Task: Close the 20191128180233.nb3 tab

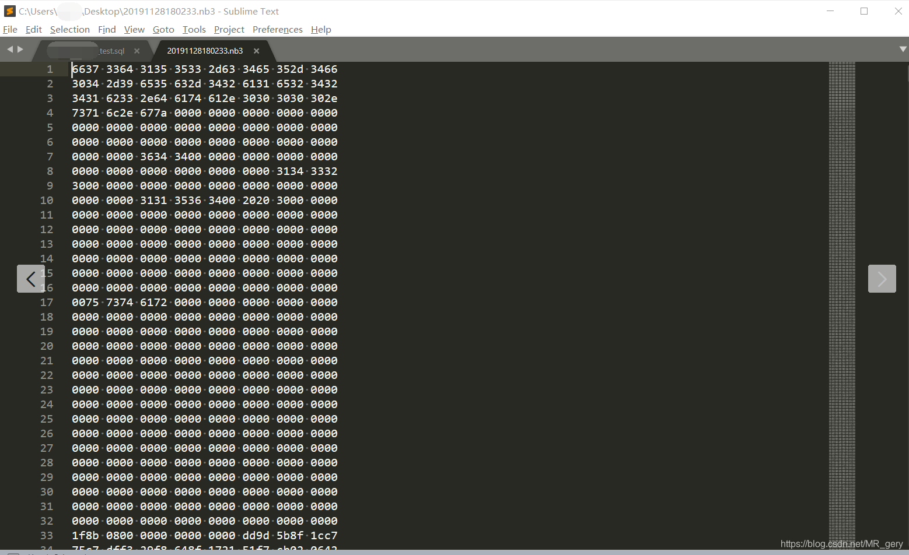Action: 256,51
